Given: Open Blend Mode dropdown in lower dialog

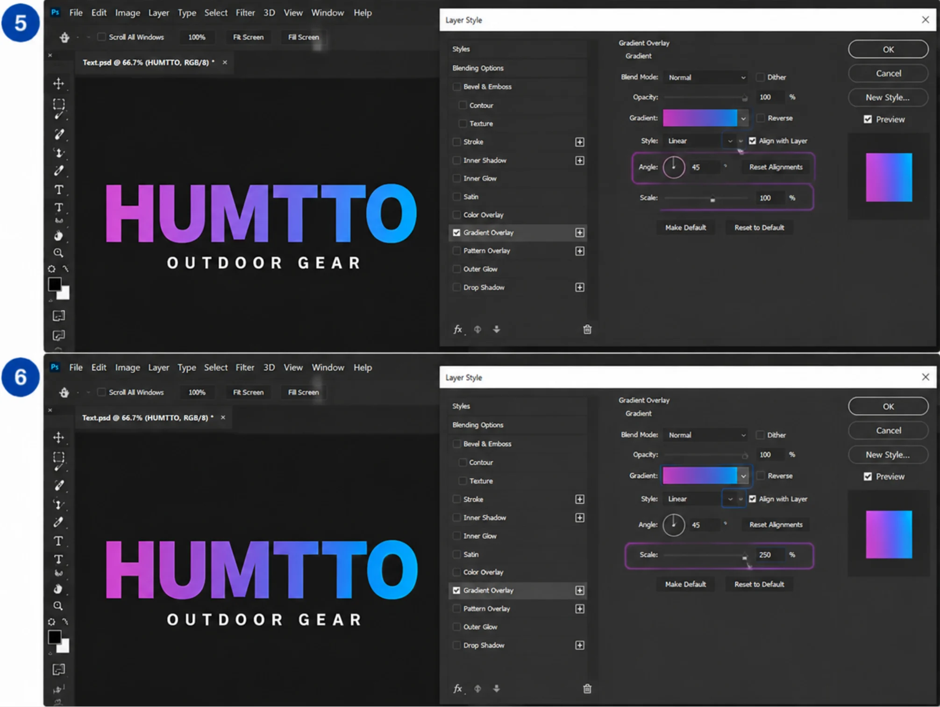Looking at the screenshot, I should (706, 435).
